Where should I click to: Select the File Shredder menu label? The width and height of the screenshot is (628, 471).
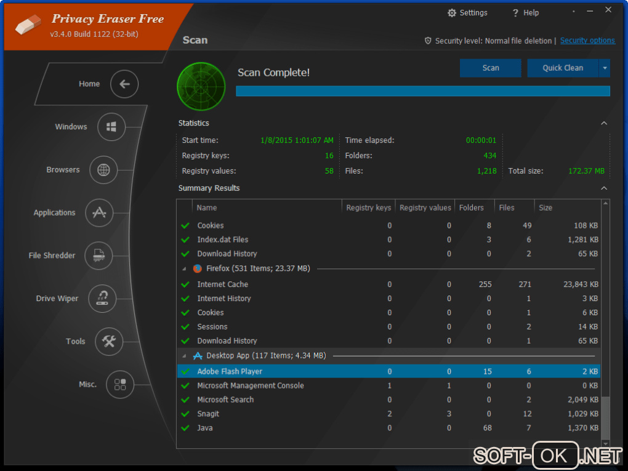[x=52, y=256]
